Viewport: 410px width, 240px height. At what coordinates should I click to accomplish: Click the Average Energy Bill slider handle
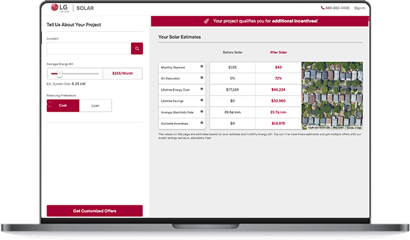pos(60,73)
